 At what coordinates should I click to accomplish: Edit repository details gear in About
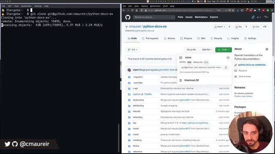point(267,49)
